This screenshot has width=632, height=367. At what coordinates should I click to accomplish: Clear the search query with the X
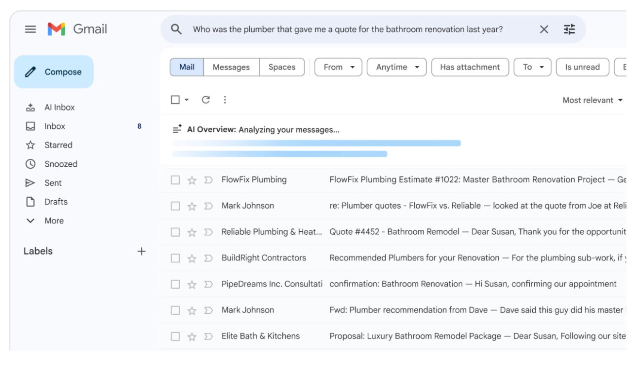point(544,30)
